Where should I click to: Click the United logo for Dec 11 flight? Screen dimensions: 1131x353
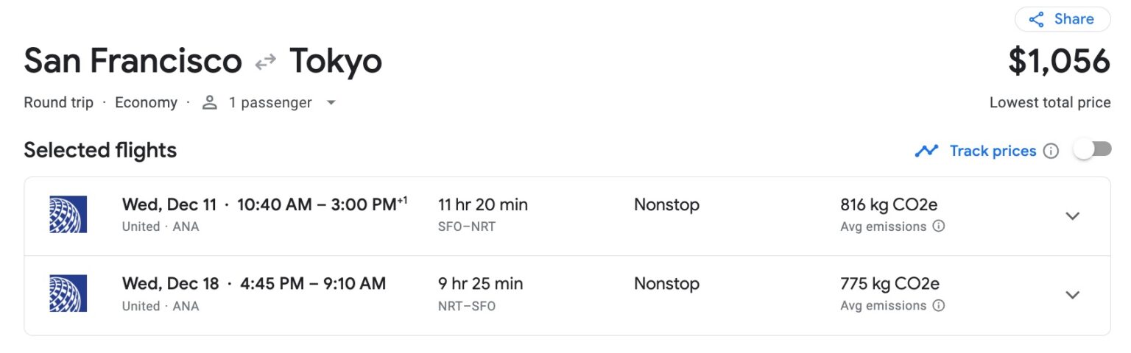click(68, 215)
